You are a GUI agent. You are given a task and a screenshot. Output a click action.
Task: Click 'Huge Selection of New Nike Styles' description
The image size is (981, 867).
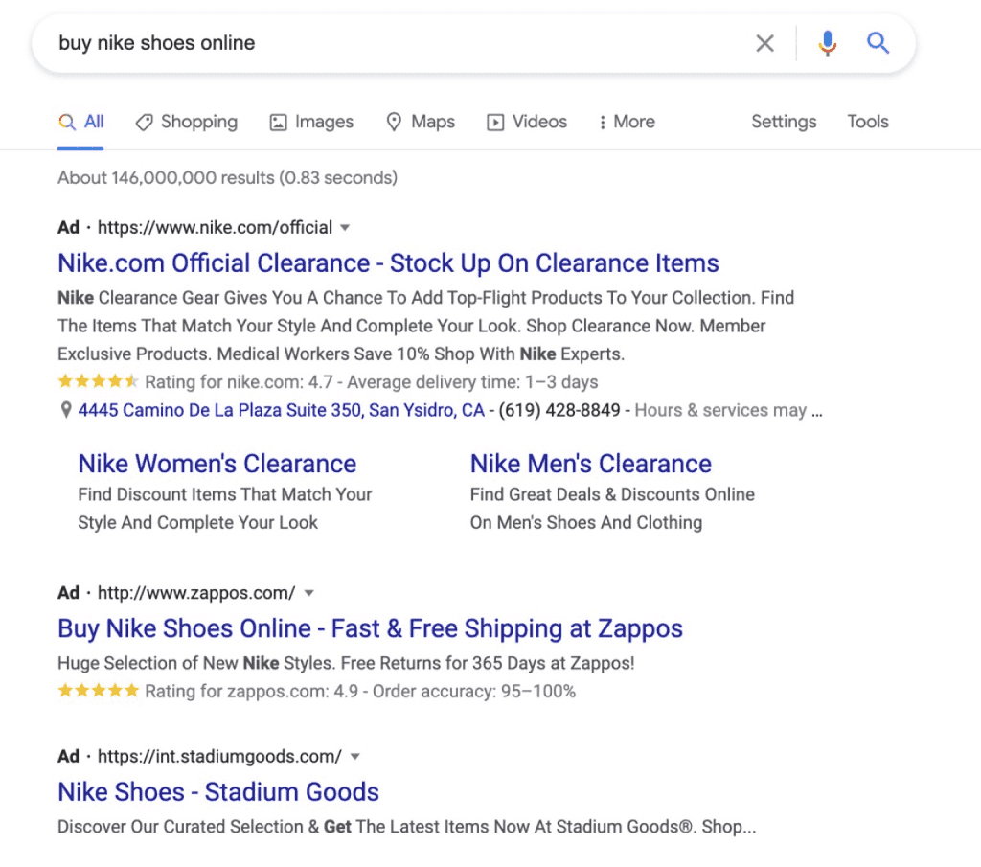click(194, 663)
